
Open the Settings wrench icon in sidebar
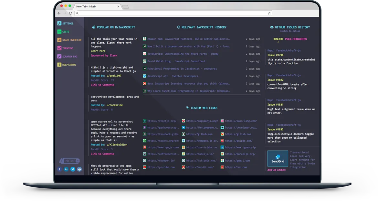point(59,24)
